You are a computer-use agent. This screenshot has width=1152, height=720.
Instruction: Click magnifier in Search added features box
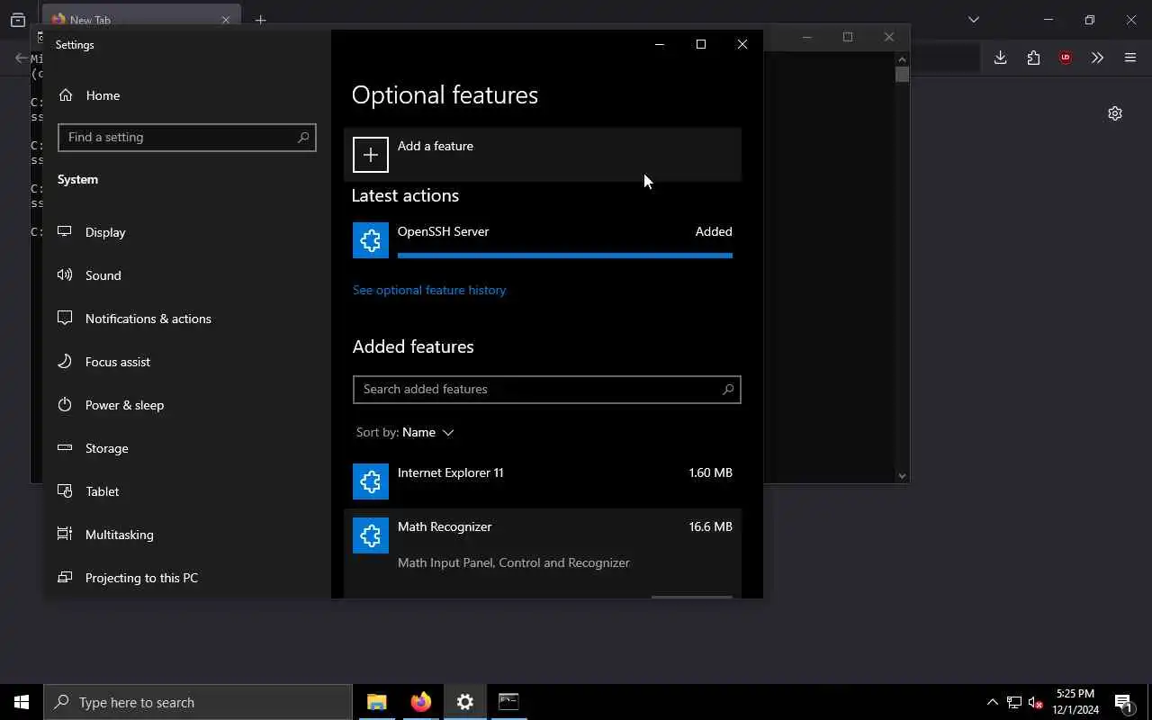click(x=728, y=389)
